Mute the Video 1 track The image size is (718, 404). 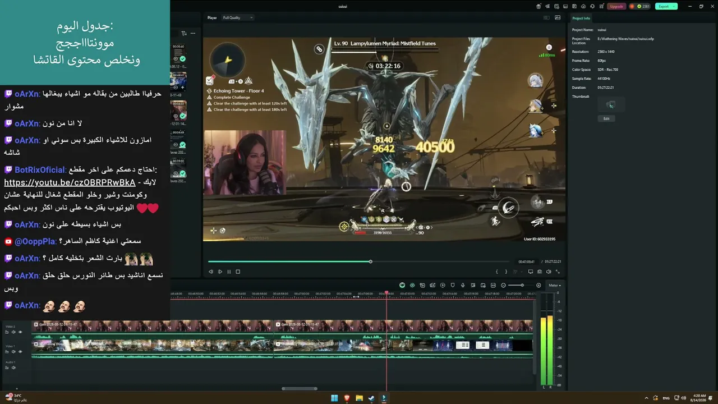[13, 352]
